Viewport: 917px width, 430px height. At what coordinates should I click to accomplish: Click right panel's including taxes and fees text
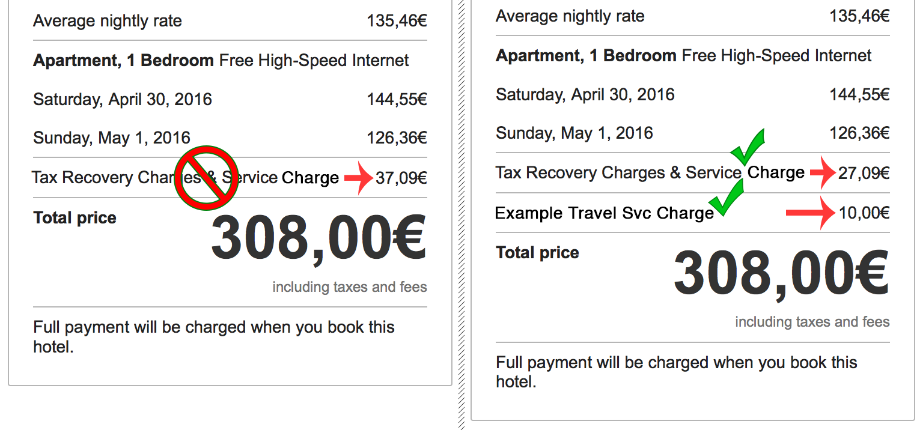tap(812, 322)
